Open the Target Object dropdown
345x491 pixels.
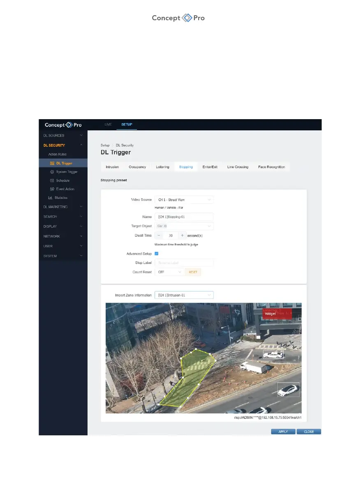click(184, 226)
